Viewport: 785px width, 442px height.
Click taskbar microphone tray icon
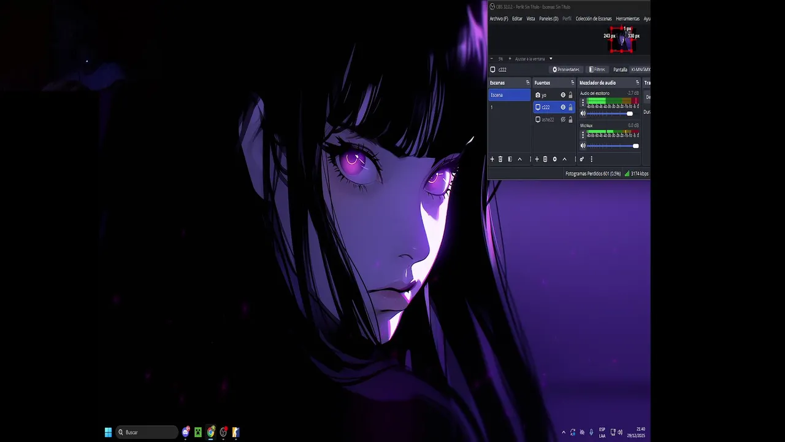tap(591, 432)
